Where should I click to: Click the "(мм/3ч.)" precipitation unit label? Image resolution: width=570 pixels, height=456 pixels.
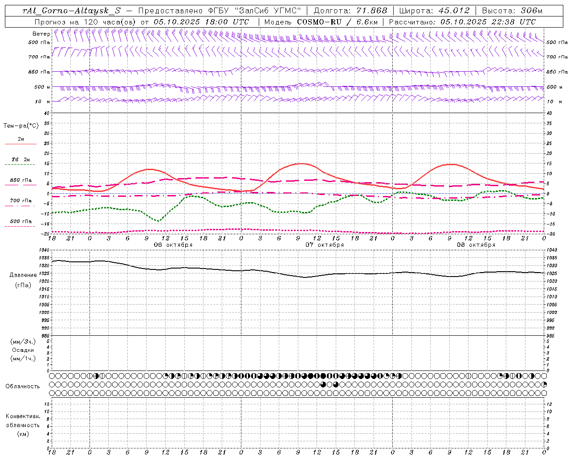(x=23, y=342)
